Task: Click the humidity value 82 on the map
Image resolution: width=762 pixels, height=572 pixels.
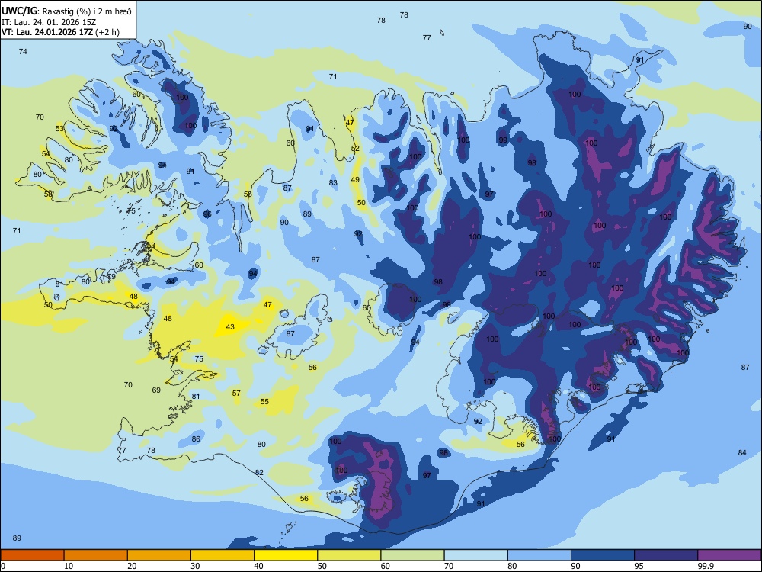Action: [259, 473]
